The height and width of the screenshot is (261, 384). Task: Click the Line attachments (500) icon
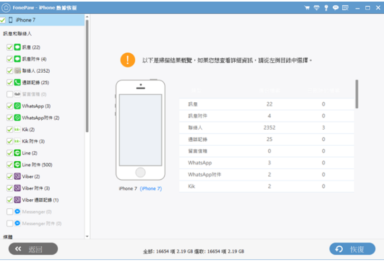[x=17, y=165]
